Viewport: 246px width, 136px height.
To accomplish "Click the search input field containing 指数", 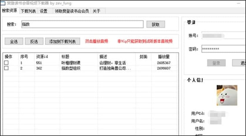I will point(82,24).
